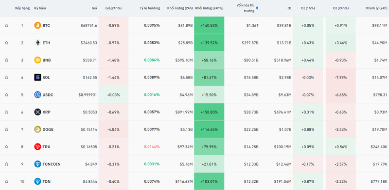The image size is (389, 190).
Task: Click the Solana SOL logo icon
Action: 37,78
